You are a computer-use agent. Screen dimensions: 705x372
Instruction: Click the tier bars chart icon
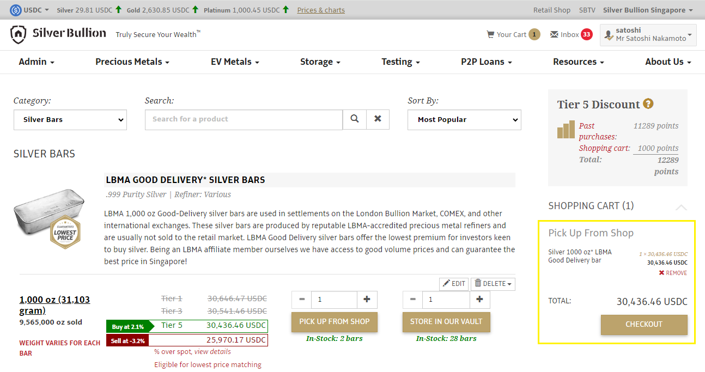point(566,130)
